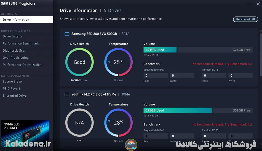Open Encrypted Drive settings
This screenshot has height=151, width=262.
pyautogui.click(x=15, y=96)
